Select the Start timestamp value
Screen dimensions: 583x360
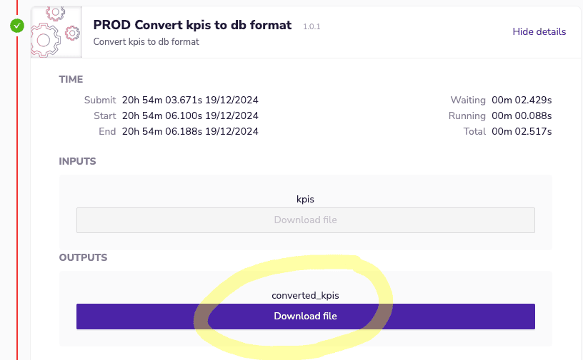[x=190, y=115]
